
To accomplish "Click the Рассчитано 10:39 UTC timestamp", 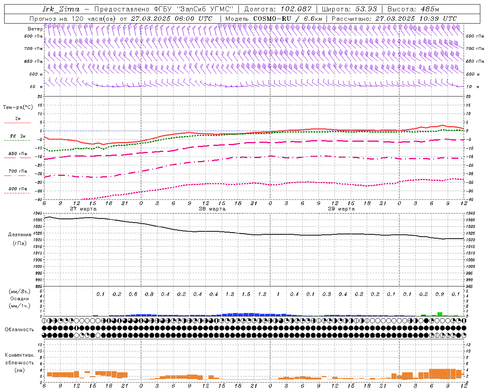I will pyautogui.click(x=394, y=19).
